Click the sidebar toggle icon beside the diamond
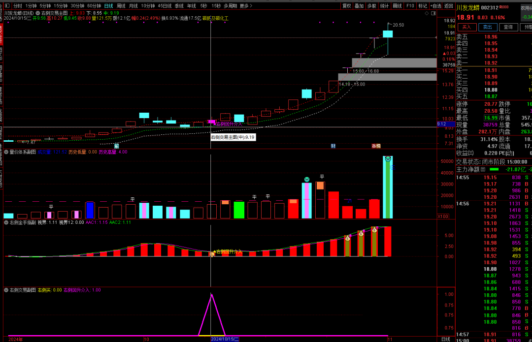 click(432, 13)
